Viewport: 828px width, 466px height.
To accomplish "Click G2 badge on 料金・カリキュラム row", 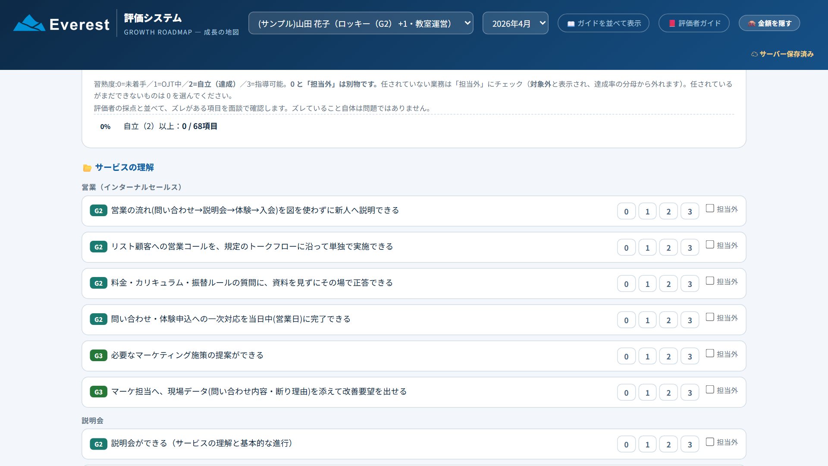I will click(98, 283).
